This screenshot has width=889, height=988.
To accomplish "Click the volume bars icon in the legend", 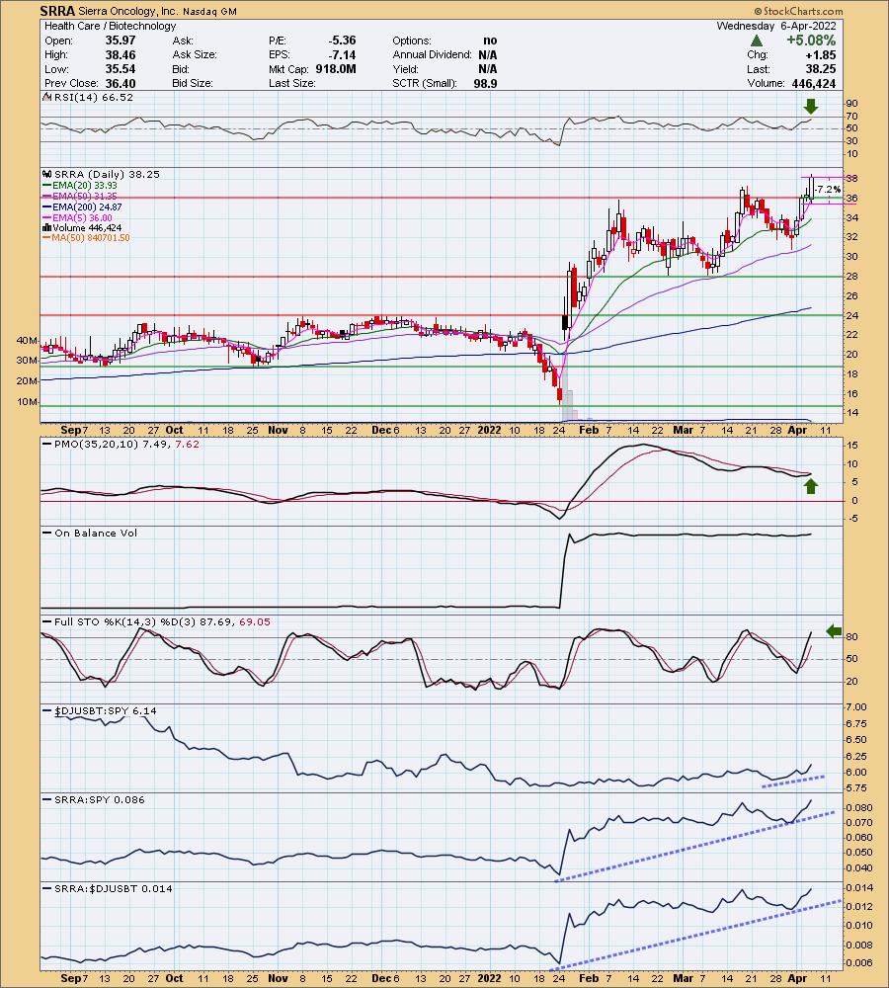I will pos(47,227).
